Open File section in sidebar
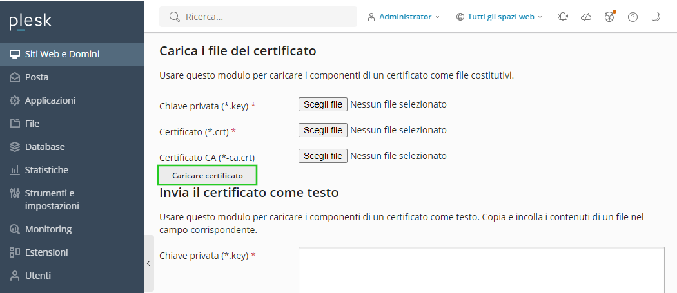Screen dimensions: 677x293 72,124
